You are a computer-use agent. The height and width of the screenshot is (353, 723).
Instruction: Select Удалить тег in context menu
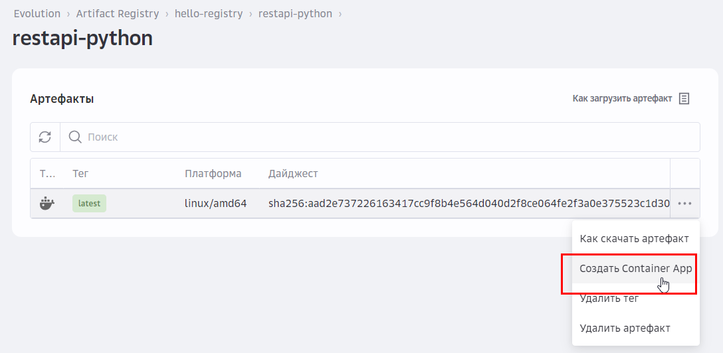point(609,299)
